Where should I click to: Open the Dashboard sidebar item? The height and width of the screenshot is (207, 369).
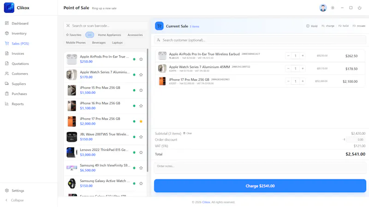17,23
